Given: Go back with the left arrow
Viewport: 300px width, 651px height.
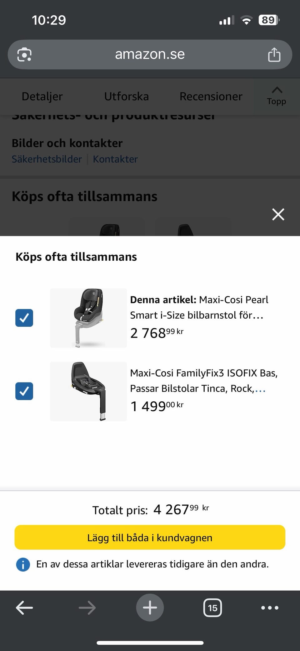Looking at the screenshot, I should pyautogui.click(x=24, y=608).
